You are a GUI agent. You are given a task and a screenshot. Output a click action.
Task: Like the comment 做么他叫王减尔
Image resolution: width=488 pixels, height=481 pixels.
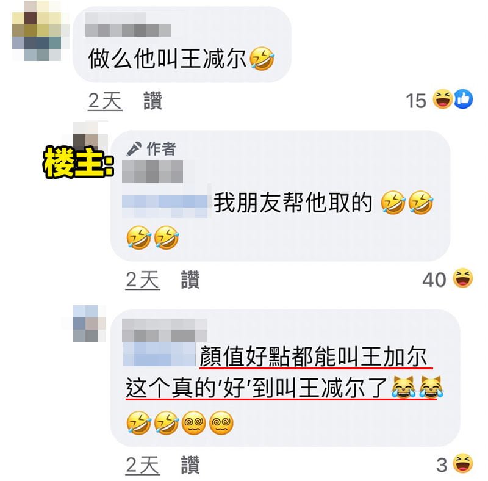tap(153, 100)
